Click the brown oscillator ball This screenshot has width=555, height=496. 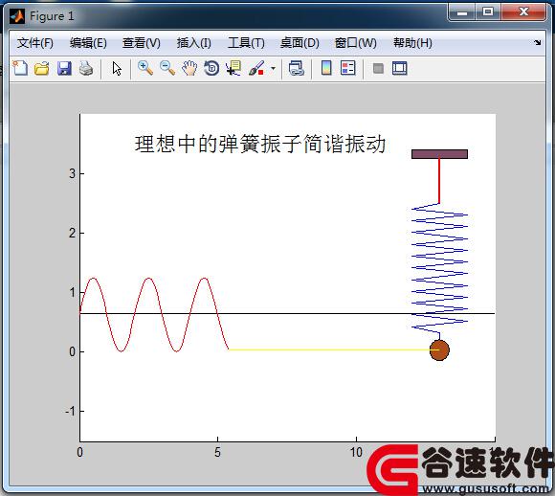439,350
